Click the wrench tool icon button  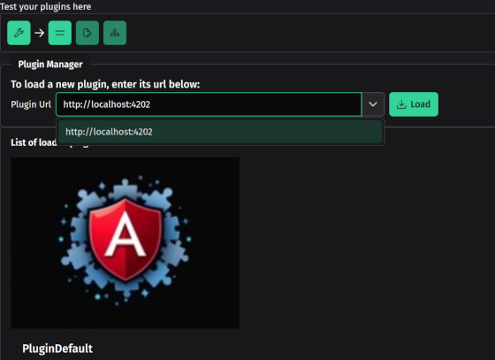19,33
